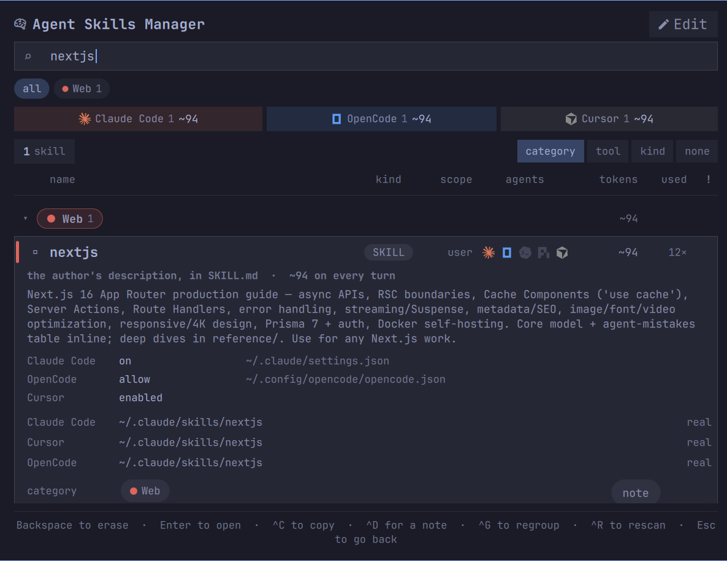The image size is (727, 561).
Task: Group by kind
Action: point(652,151)
